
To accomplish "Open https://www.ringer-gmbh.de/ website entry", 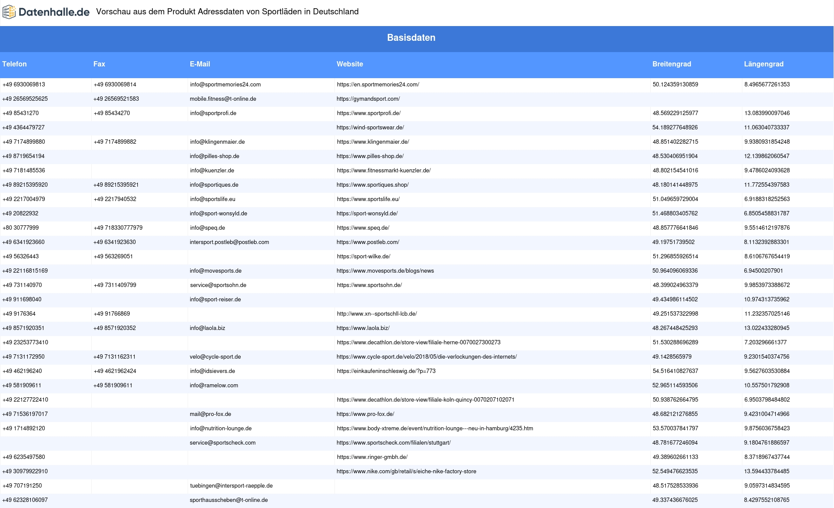I will [372, 457].
